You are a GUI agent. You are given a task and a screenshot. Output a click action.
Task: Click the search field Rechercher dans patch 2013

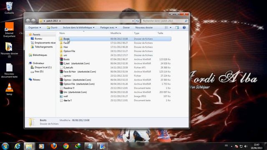point(165,21)
